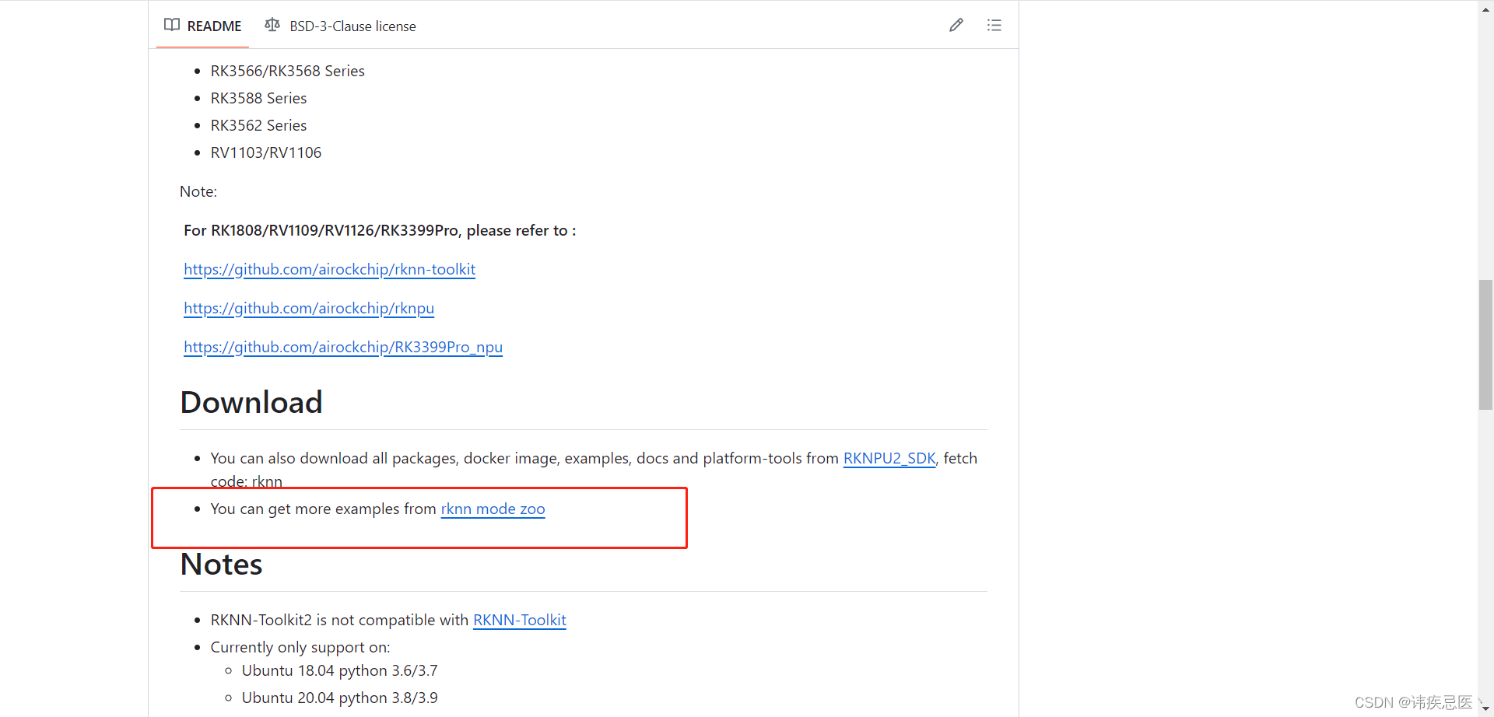Click the RV1103/RV1106 list item
Viewport: 1494px width, 717px height.
tap(265, 152)
